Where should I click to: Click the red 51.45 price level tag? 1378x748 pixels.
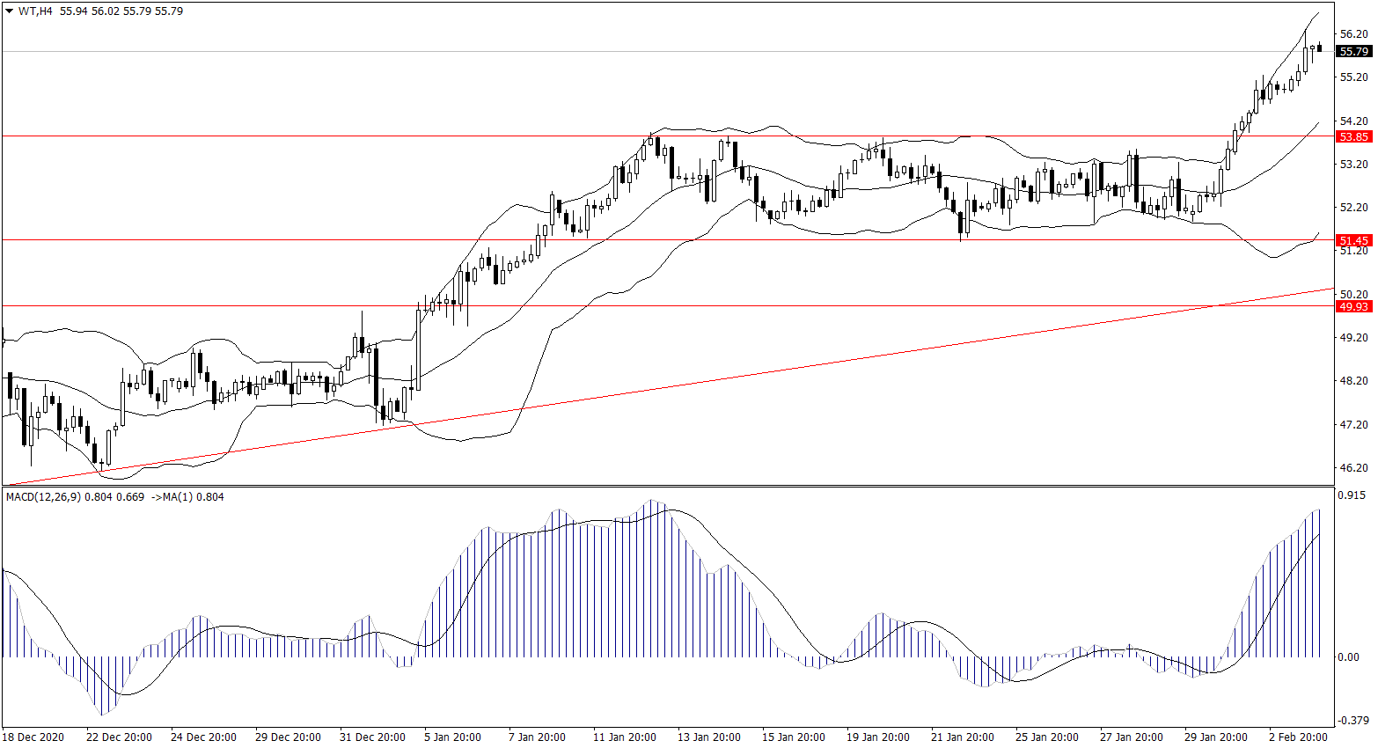click(x=1353, y=240)
